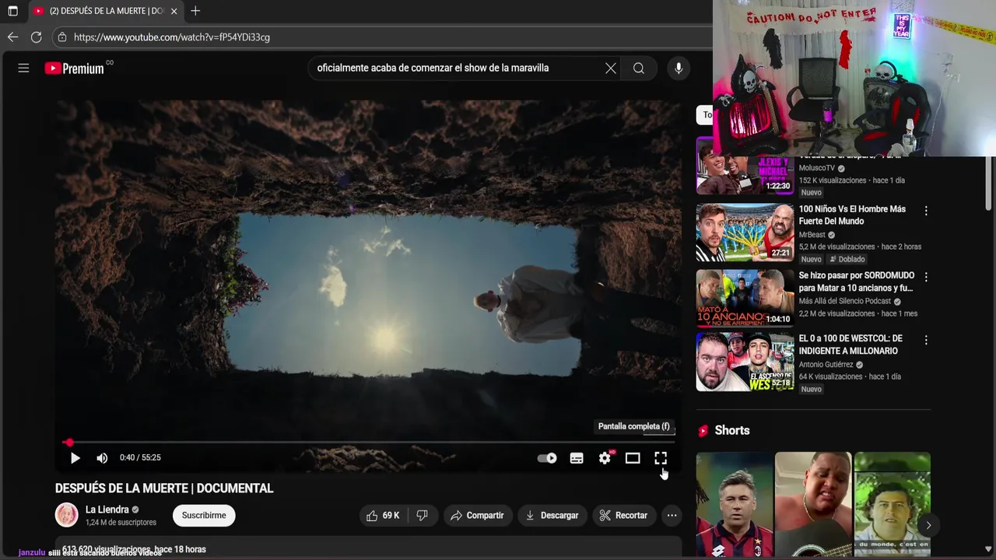Open the YouTube hamburger guide menu

coord(23,68)
